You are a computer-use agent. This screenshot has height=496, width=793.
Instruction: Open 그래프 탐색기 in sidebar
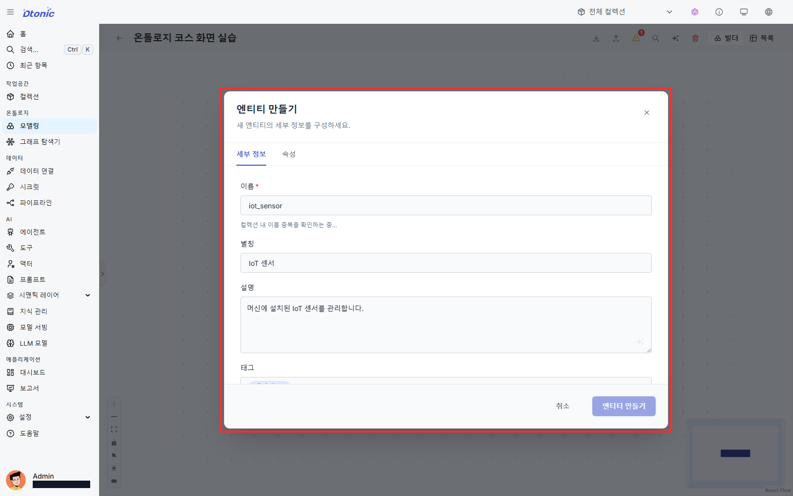pos(50,142)
